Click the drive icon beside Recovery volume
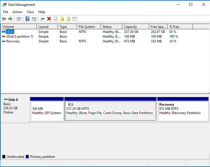Viewport: 210px width, 167px height. [4, 41]
